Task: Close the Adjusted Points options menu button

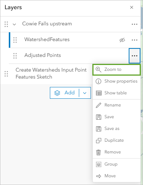Action: click(135, 56)
